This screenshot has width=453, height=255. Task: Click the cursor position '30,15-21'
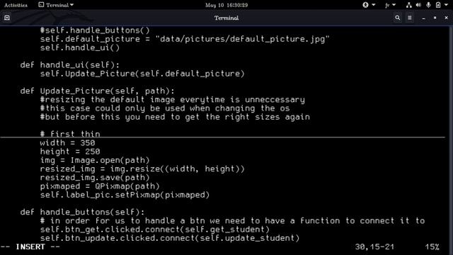tap(374, 247)
